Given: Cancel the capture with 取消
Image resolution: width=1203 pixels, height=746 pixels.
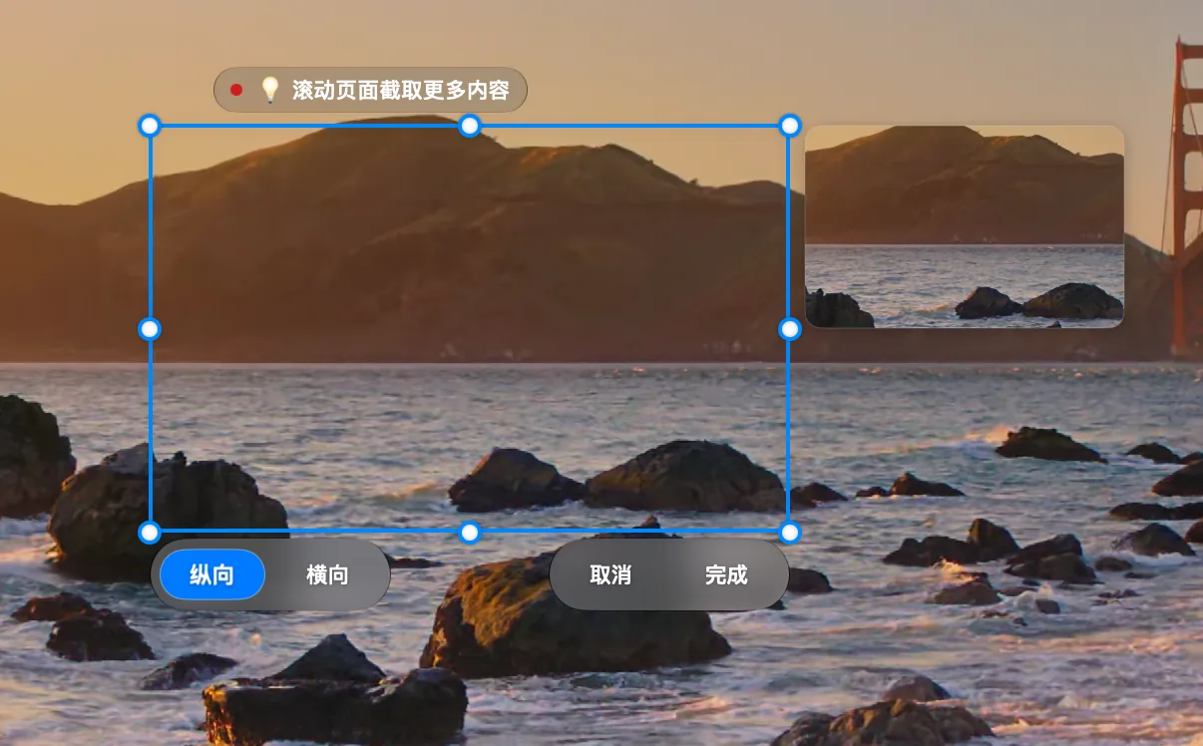Looking at the screenshot, I should [610, 574].
